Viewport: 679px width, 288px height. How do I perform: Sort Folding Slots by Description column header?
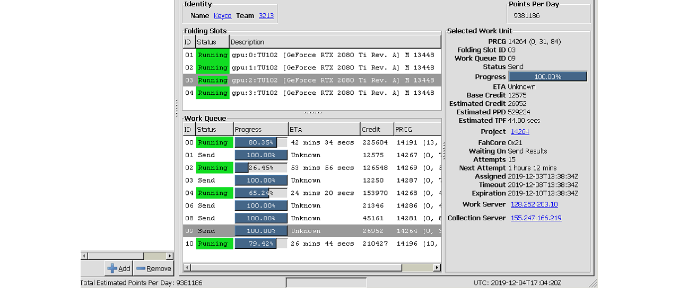point(335,42)
